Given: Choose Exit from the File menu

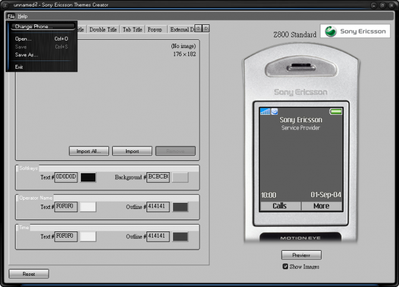Looking at the screenshot, I should click(42, 67).
